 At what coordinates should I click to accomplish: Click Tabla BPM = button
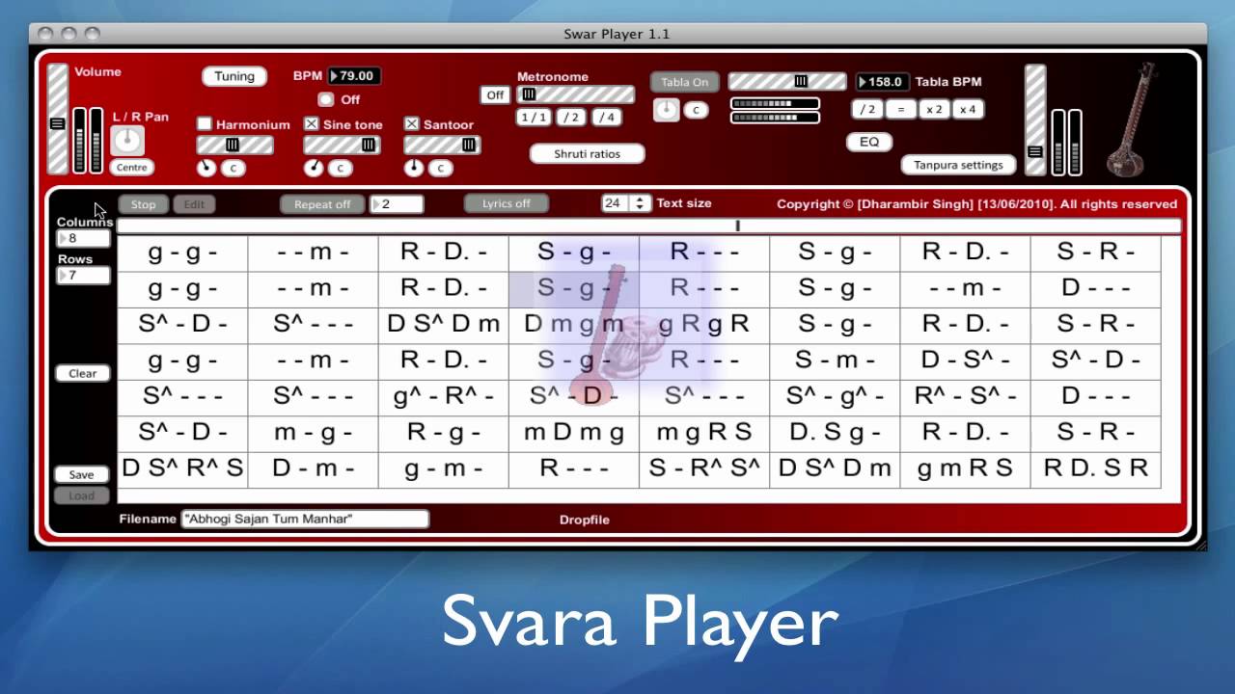[x=900, y=109]
